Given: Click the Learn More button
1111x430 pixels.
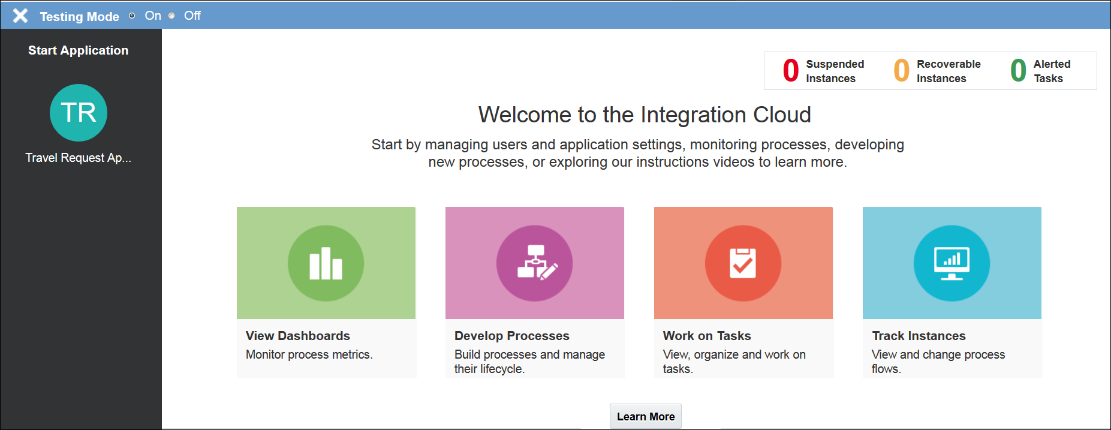Looking at the screenshot, I should click(x=646, y=416).
